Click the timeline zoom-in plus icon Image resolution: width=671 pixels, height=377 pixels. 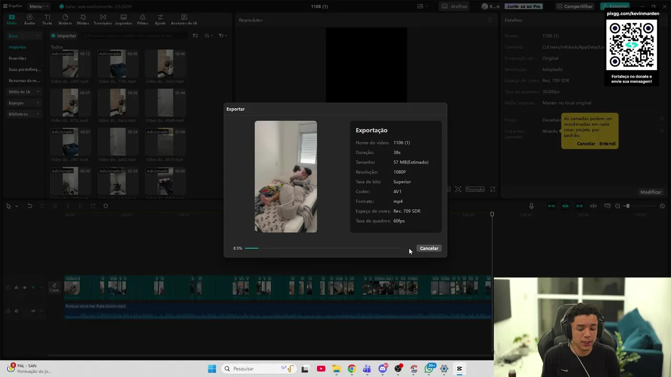662,206
